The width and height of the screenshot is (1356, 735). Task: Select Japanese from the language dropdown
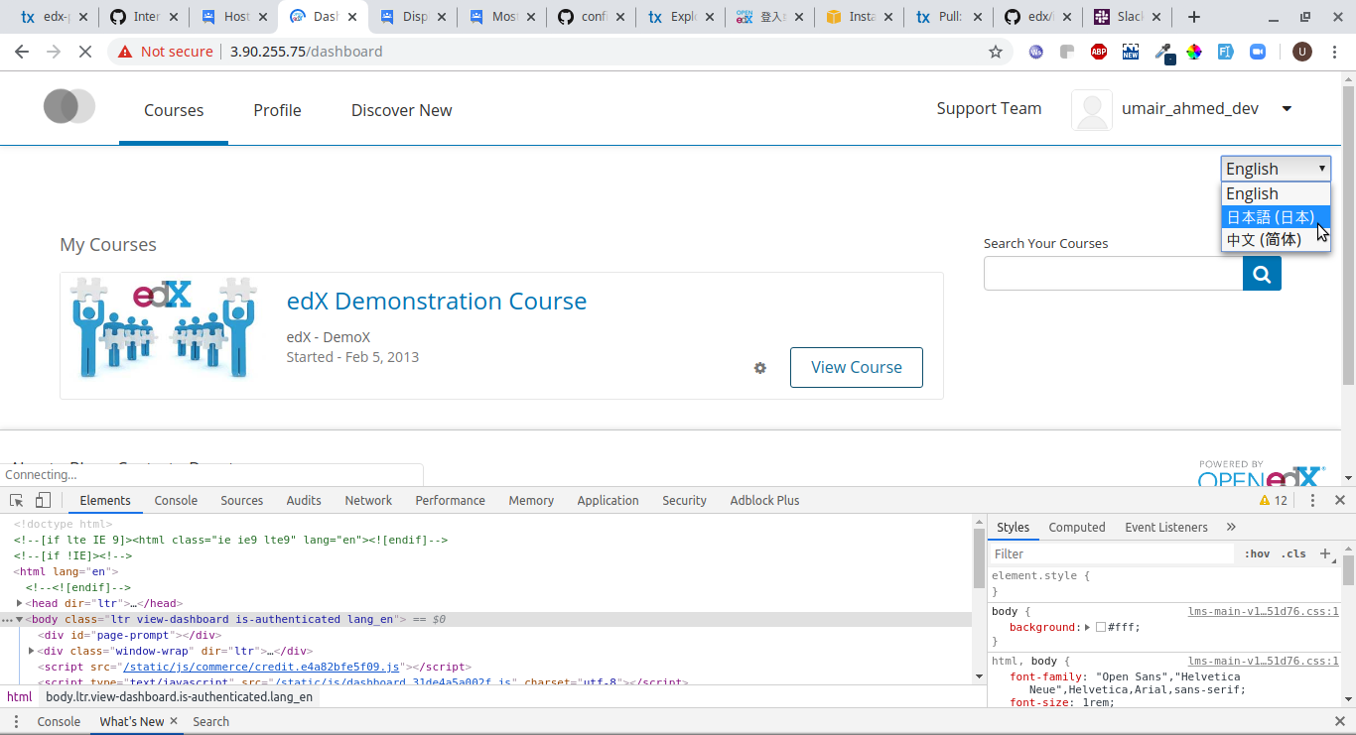click(x=1271, y=217)
